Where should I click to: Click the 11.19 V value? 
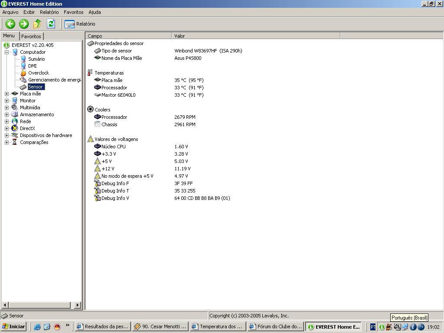pyautogui.click(x=183, y=169)
